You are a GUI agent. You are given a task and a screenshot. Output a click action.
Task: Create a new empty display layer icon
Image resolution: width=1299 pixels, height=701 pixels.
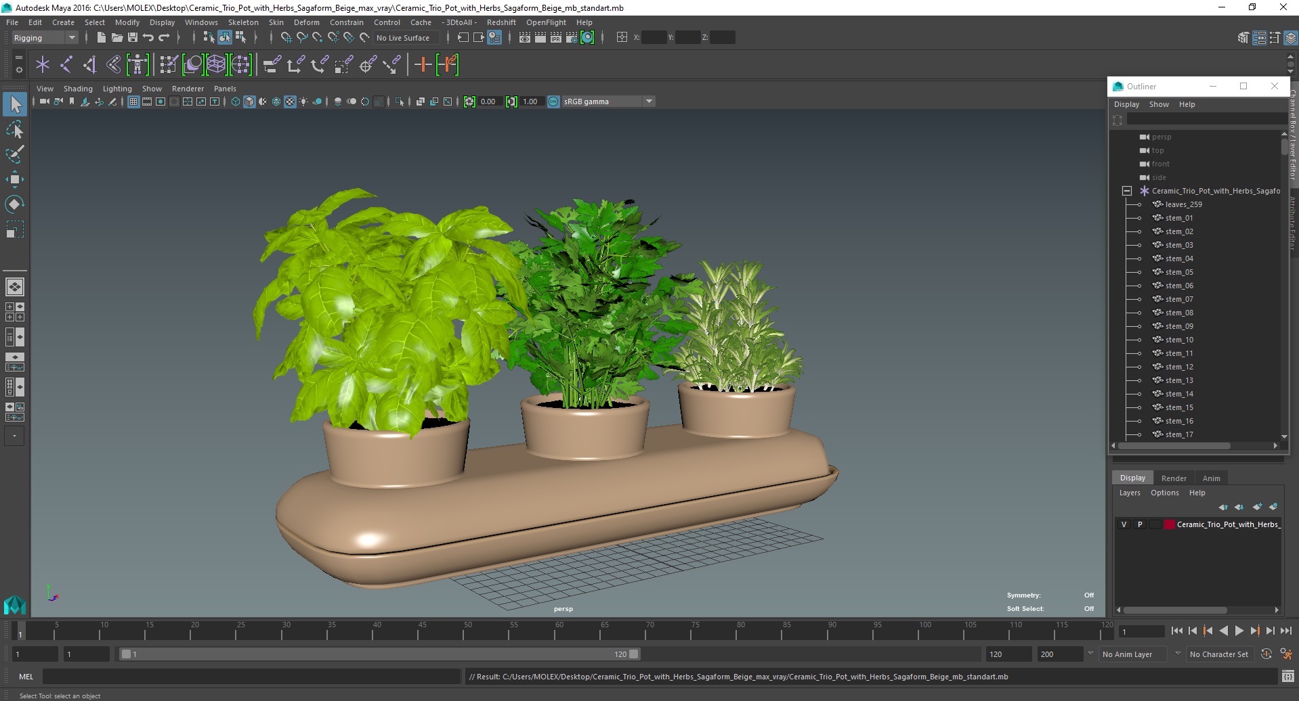[1257, 507]
